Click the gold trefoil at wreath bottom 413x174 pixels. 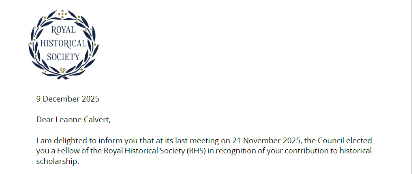click(63, 70)
